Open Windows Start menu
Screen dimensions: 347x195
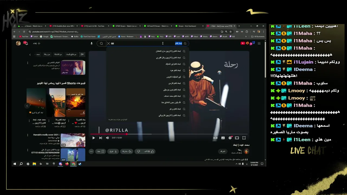coord(15,164)
